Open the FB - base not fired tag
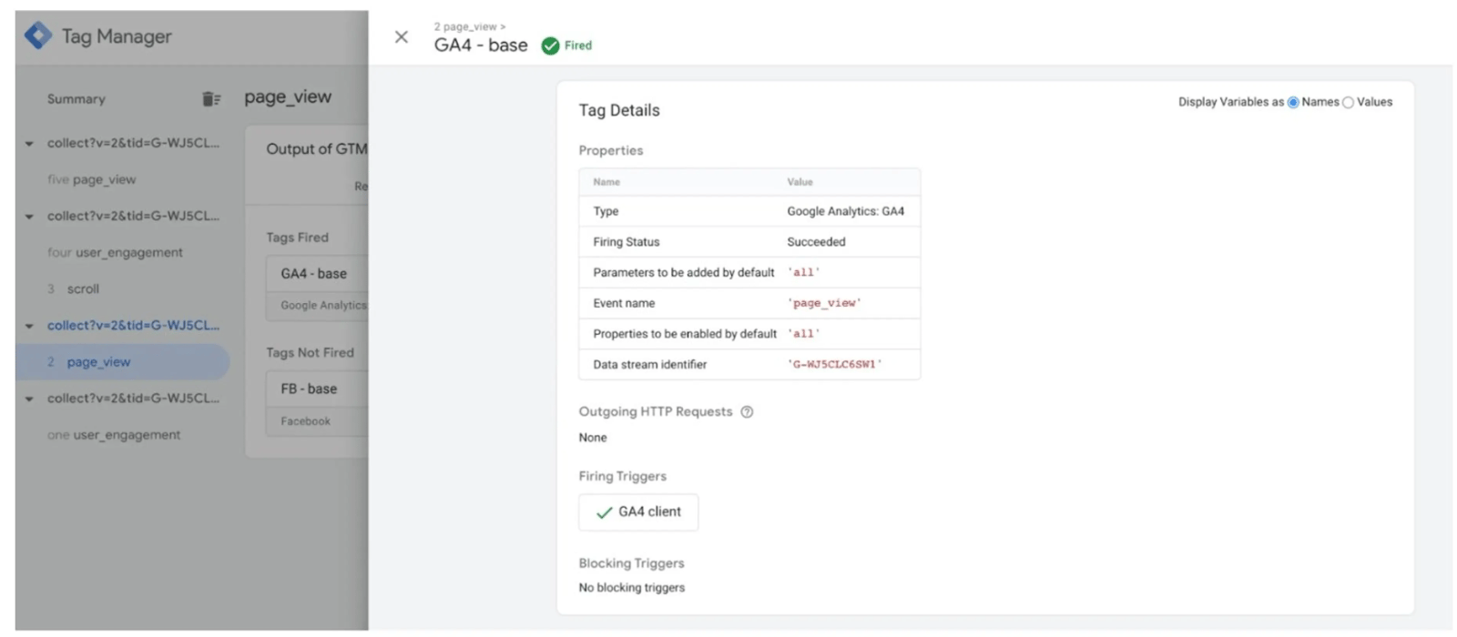1457x637 pixels. coord(317,403)
